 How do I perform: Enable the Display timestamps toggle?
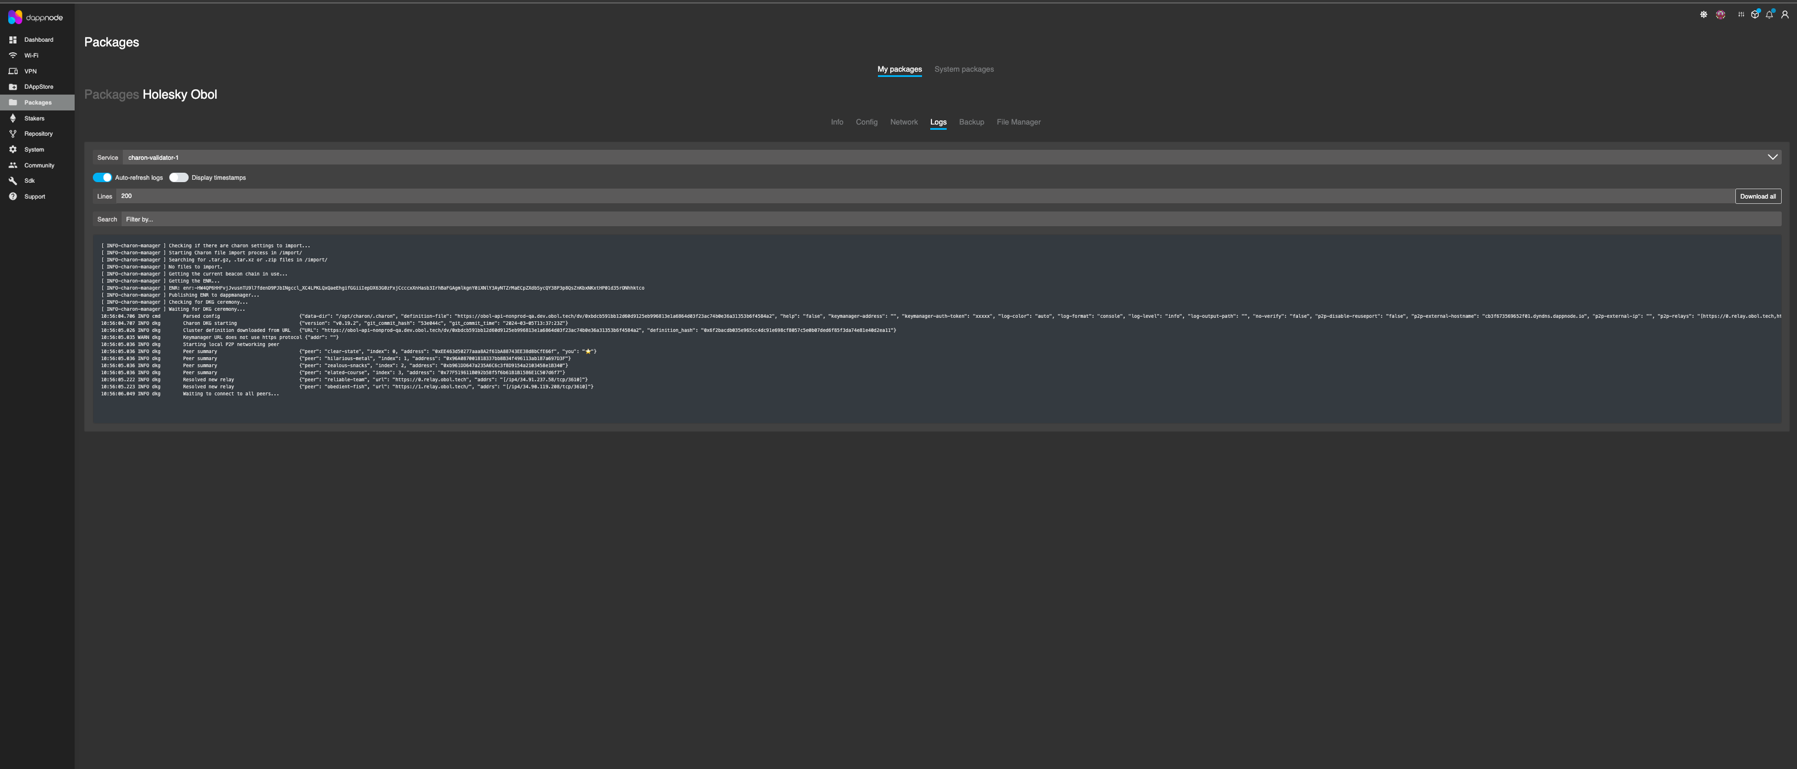click(179, 177)
